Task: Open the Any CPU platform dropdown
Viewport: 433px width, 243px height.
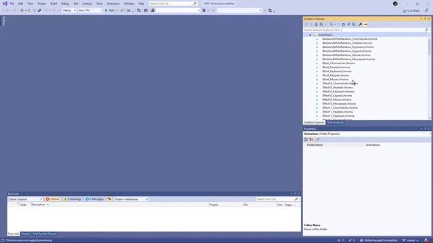Action: [90, 11]
